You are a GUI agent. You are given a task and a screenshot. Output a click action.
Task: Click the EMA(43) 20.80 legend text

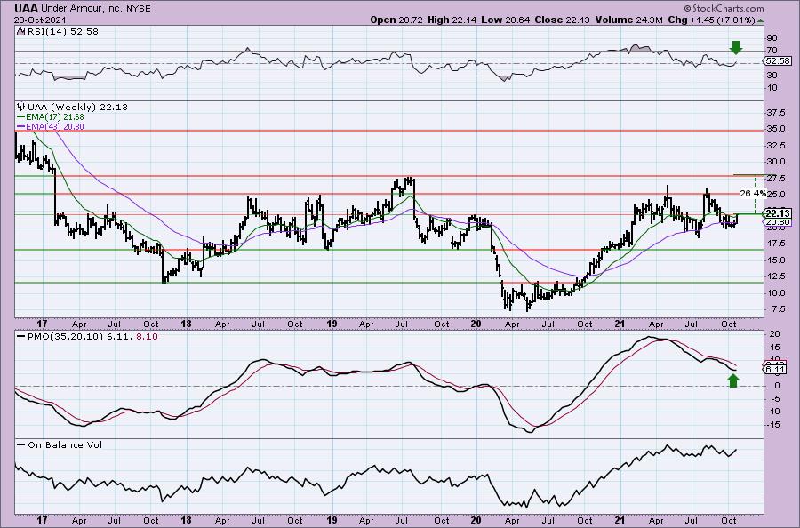pyautogui.click(x=55, y=126)
